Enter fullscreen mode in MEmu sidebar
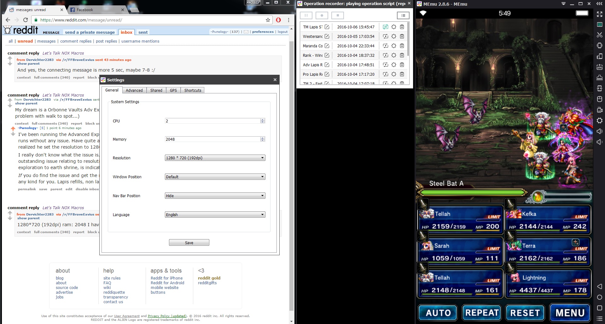The width and height of the screenshot is (605, 324). (599, 14)
